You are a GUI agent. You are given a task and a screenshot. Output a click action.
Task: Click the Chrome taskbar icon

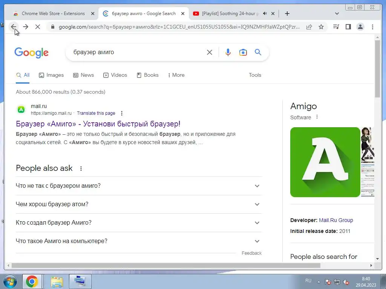pyautogui.click(x=32, y=281)
